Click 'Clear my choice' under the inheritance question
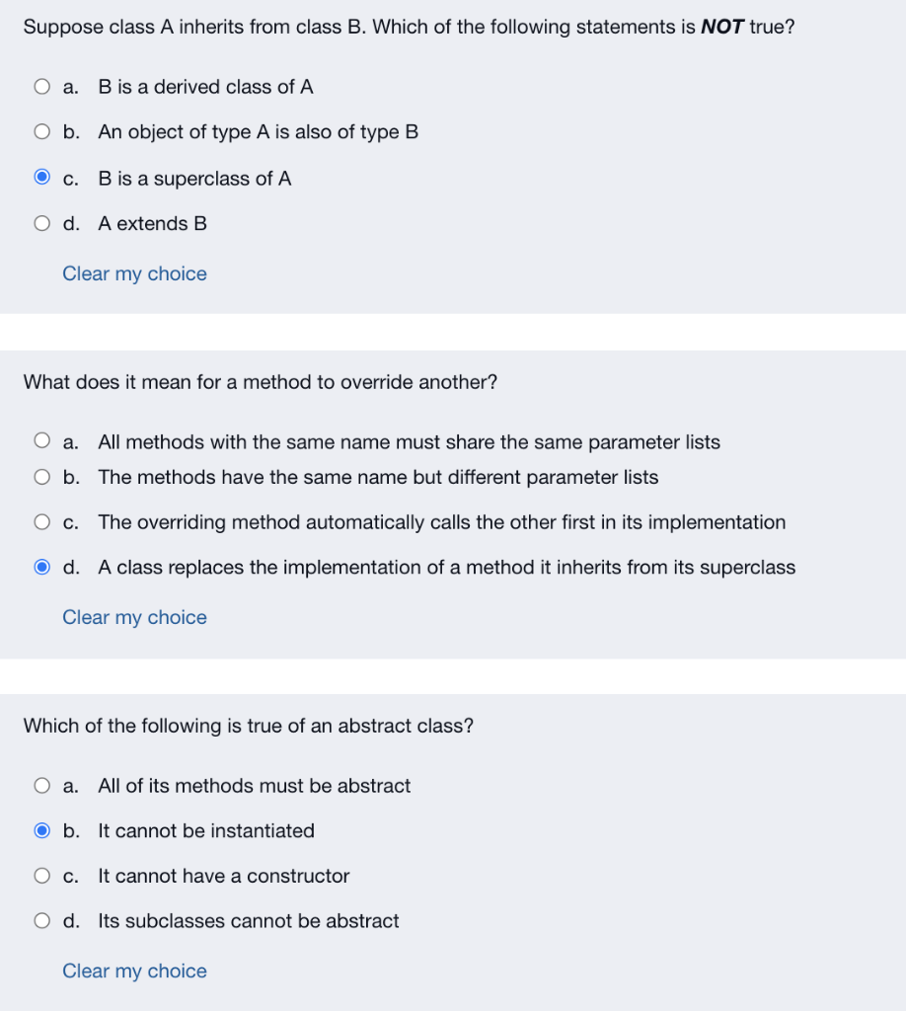 (133, 273)
